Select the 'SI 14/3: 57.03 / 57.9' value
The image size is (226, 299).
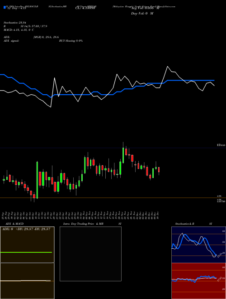tap(34, 26)
